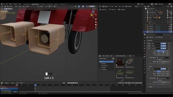Switch to the UV Editing workspace tab
The width and height of the screenshot is (173, 97).
coord(43,4)
